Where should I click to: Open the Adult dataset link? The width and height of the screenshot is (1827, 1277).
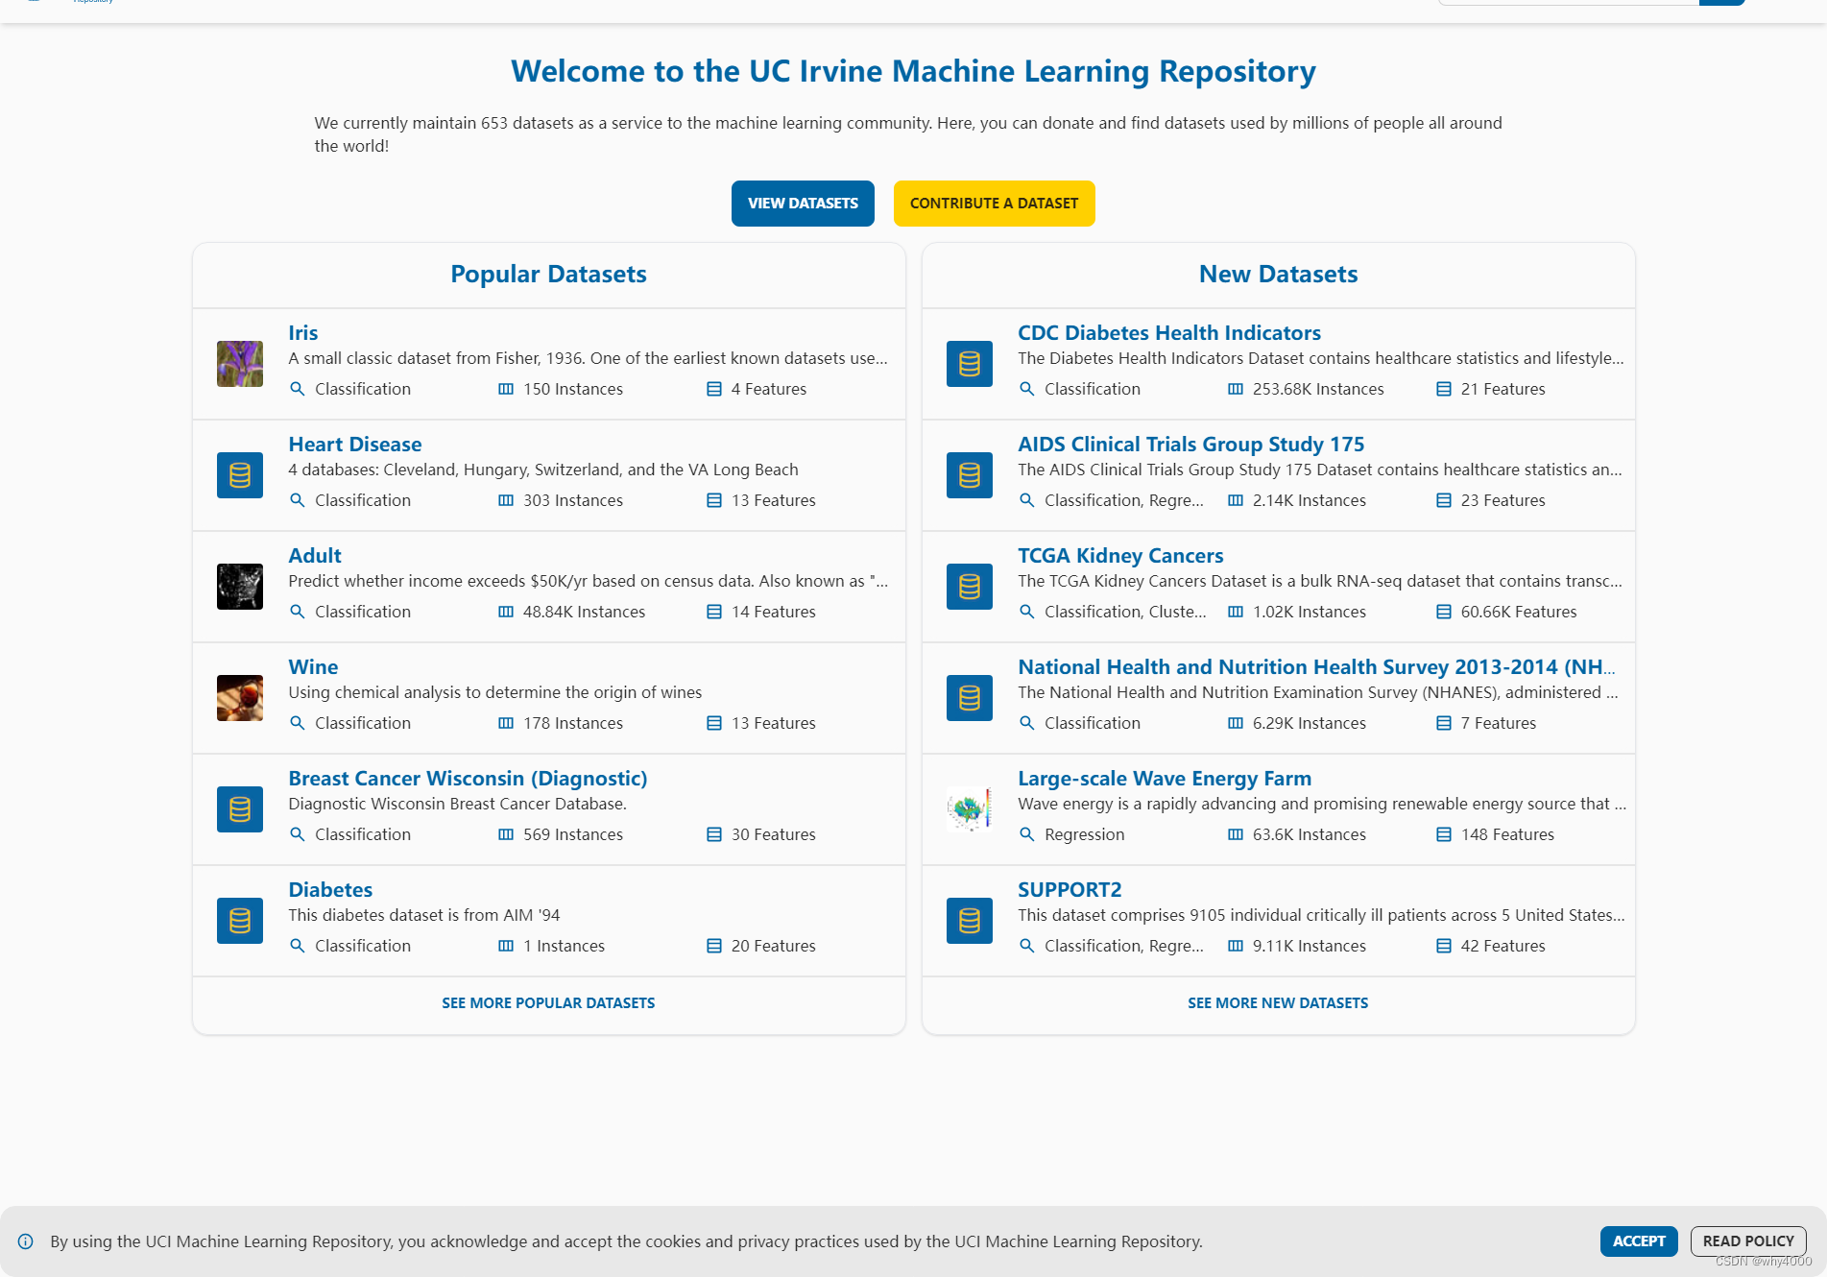(x=315, y=556)
